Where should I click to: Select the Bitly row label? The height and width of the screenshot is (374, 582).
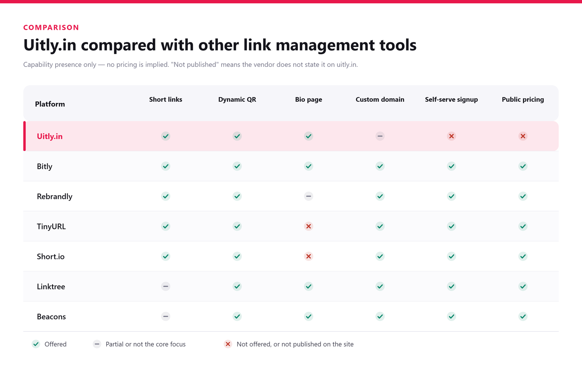tap(45, 166)
